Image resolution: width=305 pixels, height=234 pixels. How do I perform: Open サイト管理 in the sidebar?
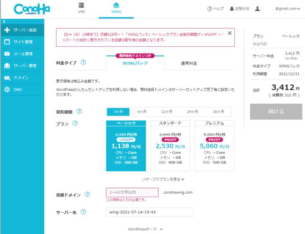(22, 42)
